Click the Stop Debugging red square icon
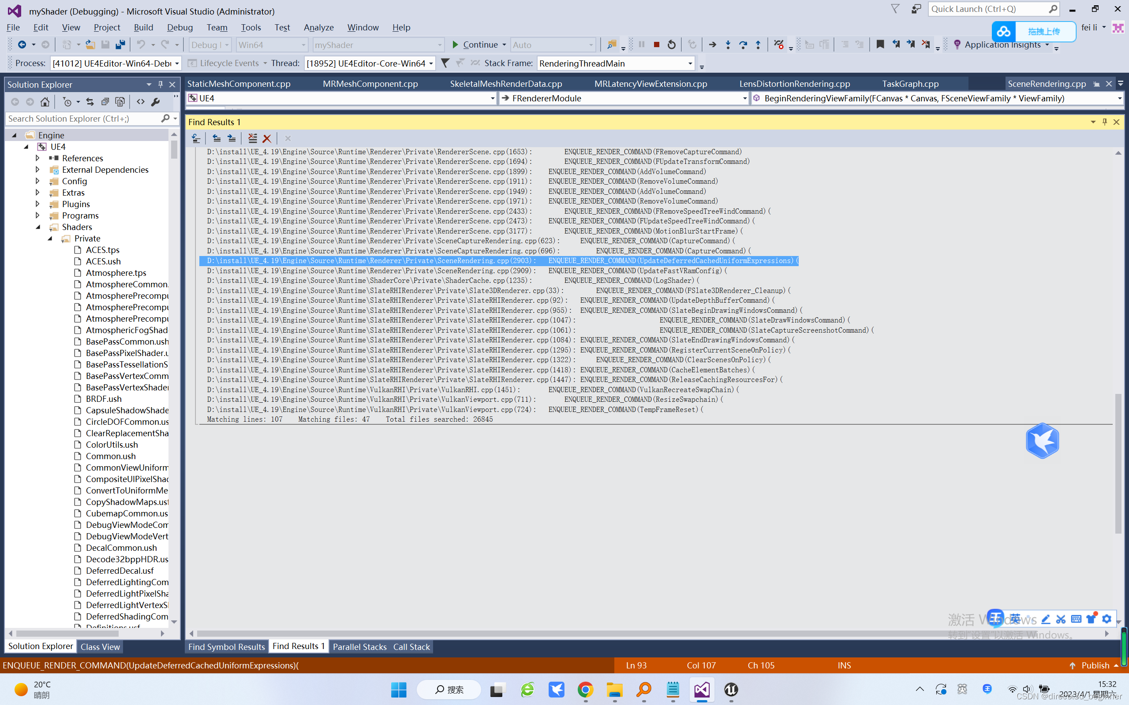 656,45
